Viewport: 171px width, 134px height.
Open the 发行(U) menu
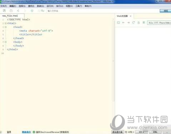click(60, 6)
